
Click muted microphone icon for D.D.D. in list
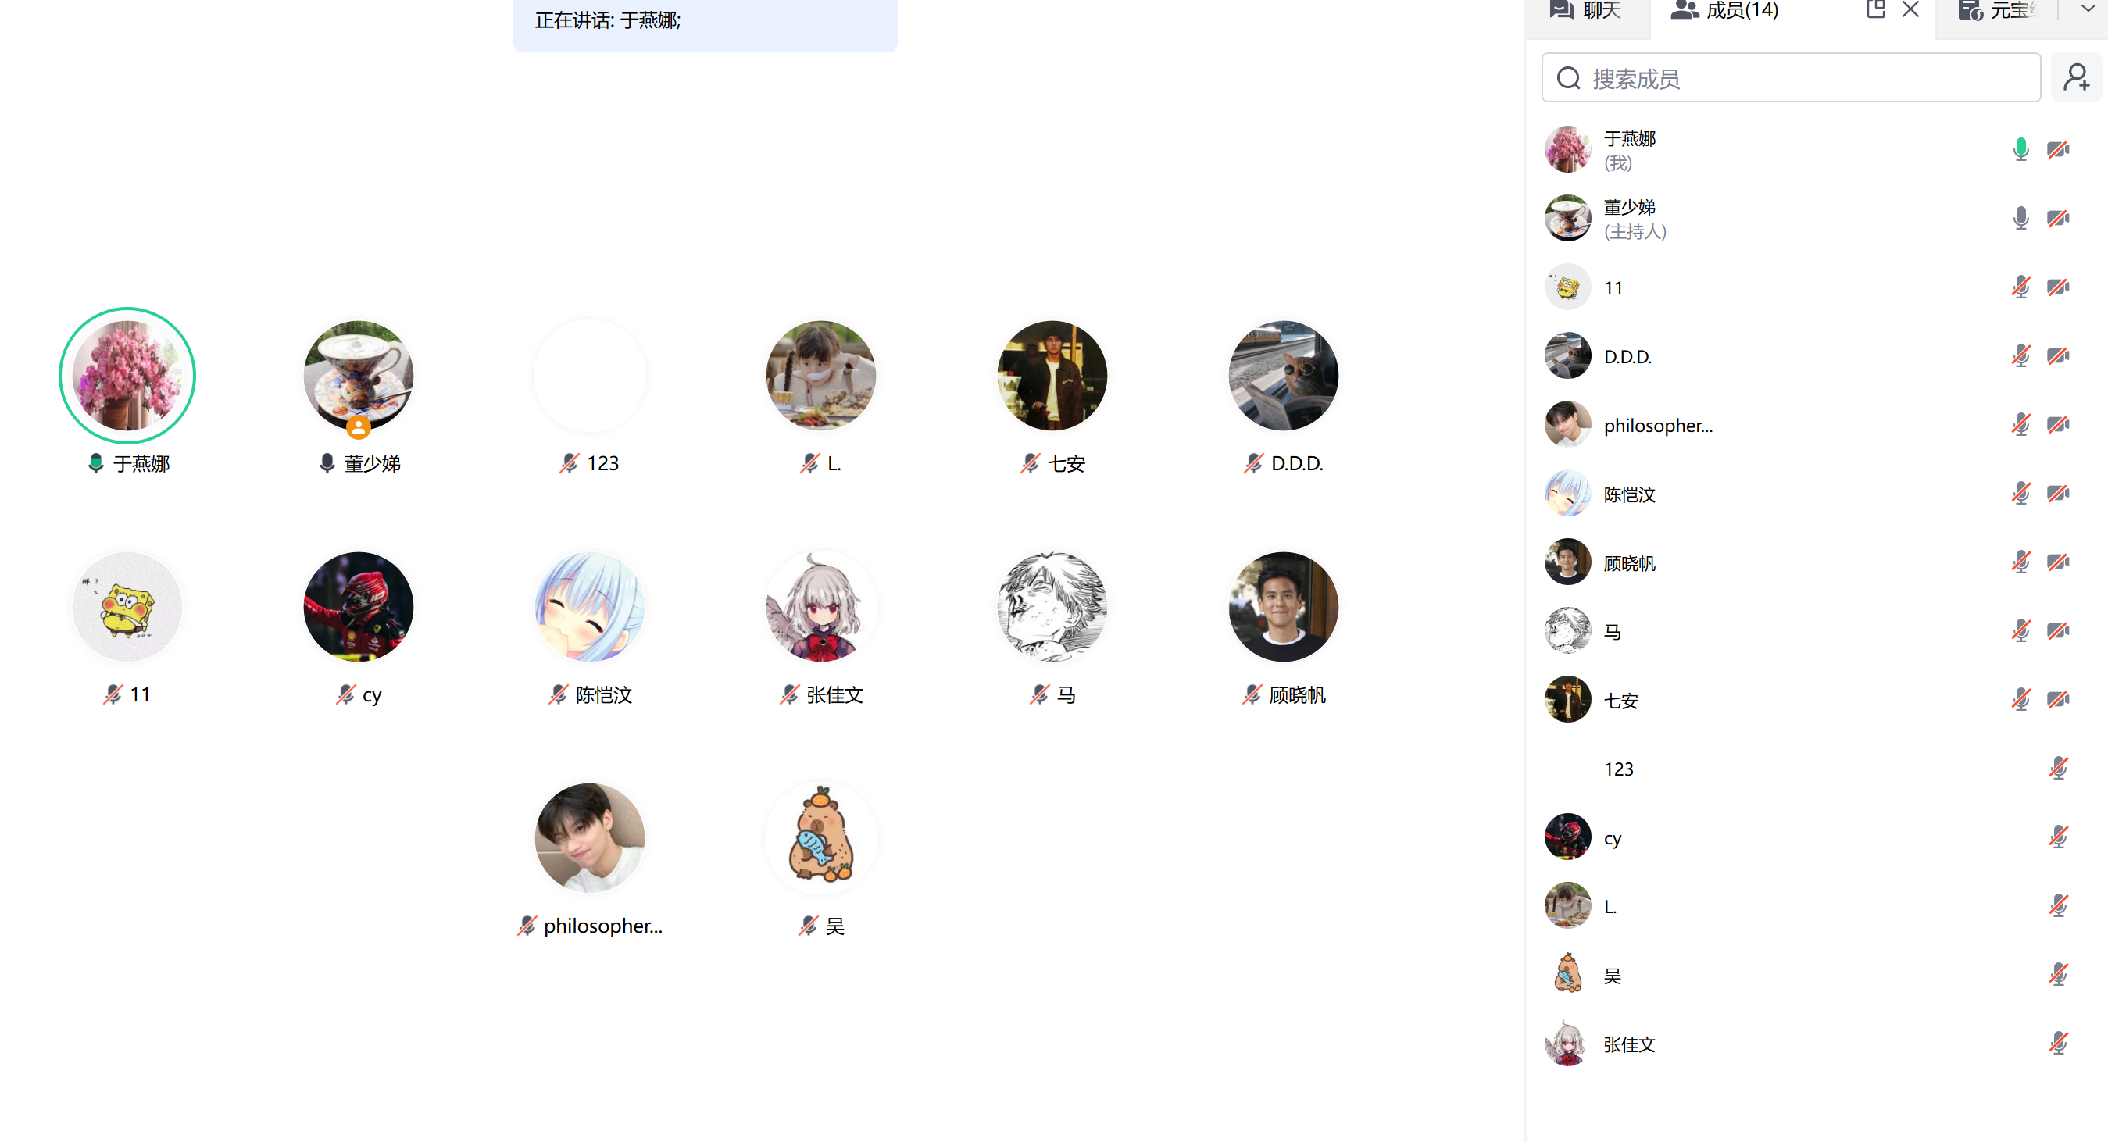click(x=2020, y=355)
